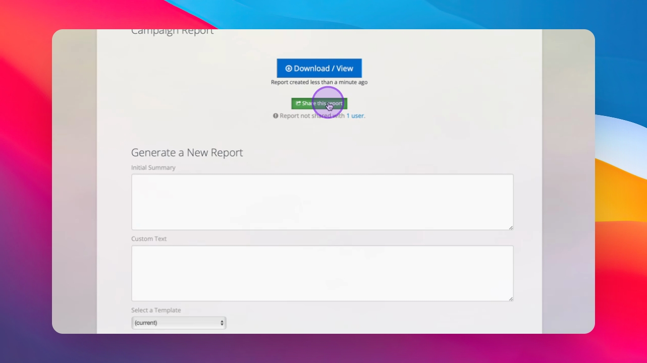Click the Share this report button
The image size is (647, 363).
319,103
